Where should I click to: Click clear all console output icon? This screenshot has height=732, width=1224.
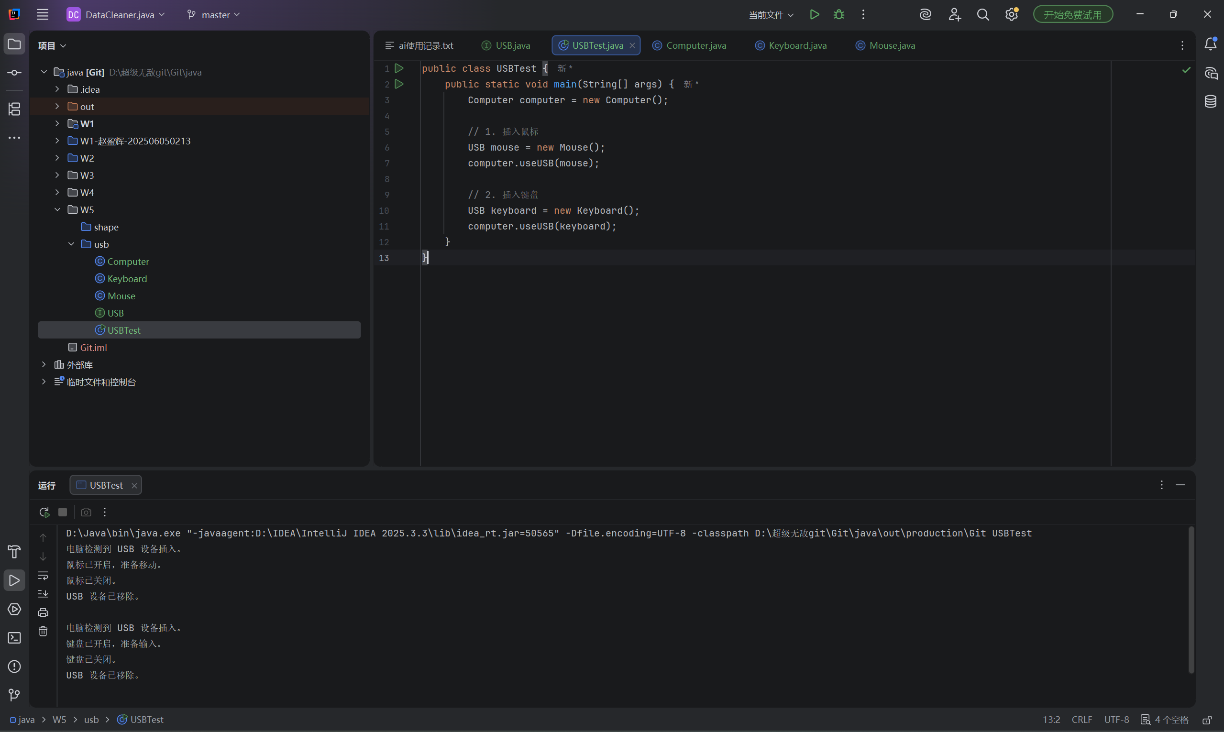pos(43,632)
